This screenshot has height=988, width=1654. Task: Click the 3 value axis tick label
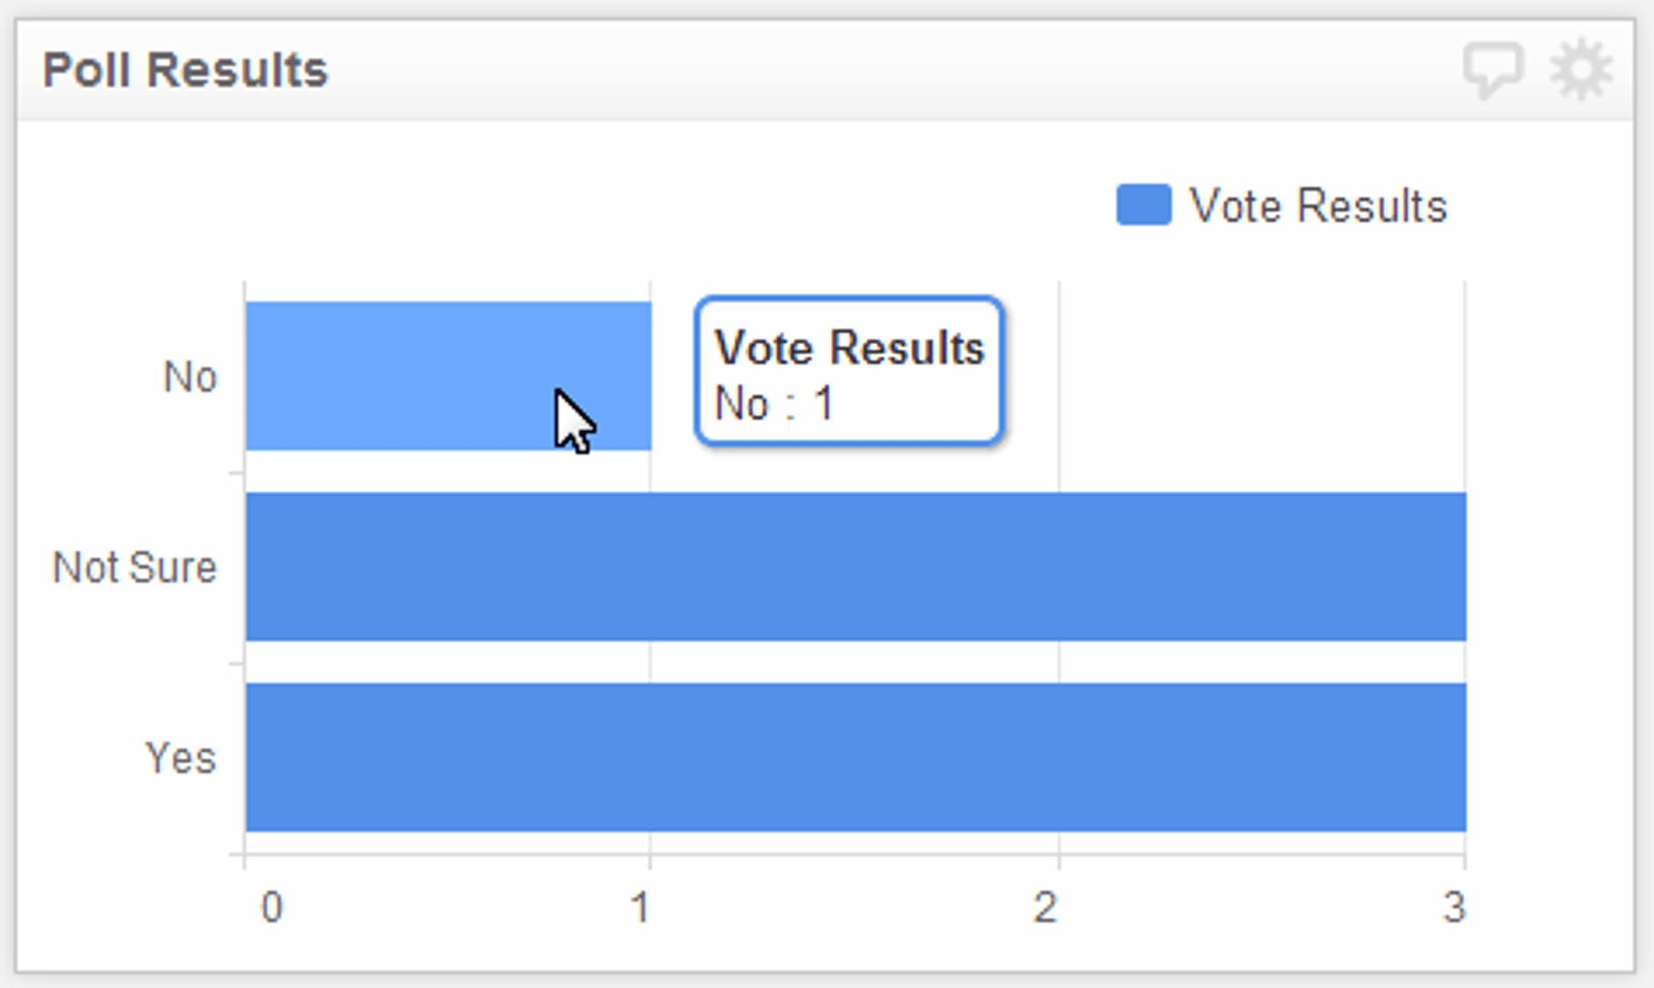[1454, 907]
